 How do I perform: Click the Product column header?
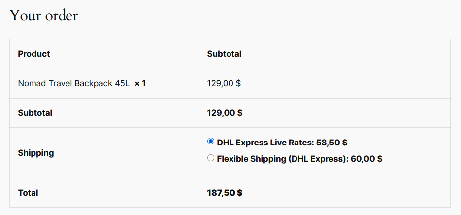[x=34, y=54]
